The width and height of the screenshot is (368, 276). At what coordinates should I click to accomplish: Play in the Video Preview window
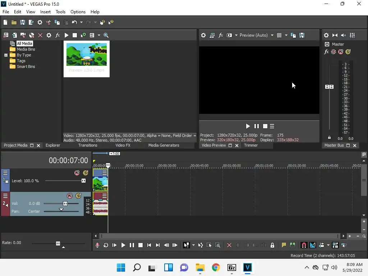pyautogui.click(x=248, y=126)
